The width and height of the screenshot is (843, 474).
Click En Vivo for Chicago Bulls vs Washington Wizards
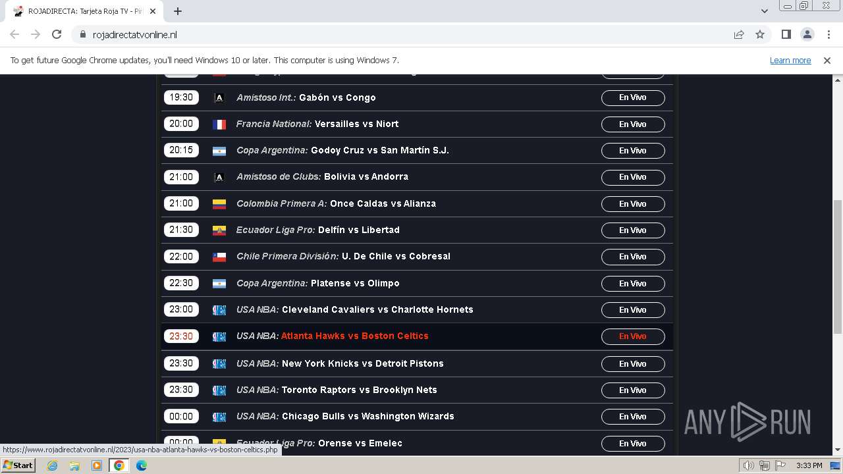point(633,417)
